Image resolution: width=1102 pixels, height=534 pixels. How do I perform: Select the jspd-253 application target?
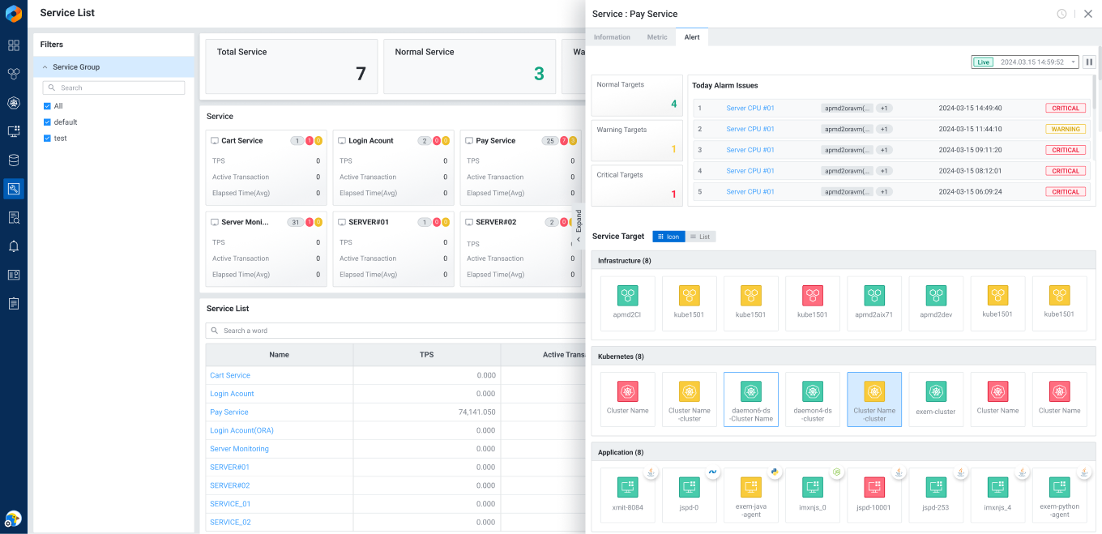(x=936, y=495)
